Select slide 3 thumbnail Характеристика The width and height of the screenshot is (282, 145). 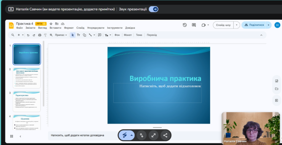(26, 101)
